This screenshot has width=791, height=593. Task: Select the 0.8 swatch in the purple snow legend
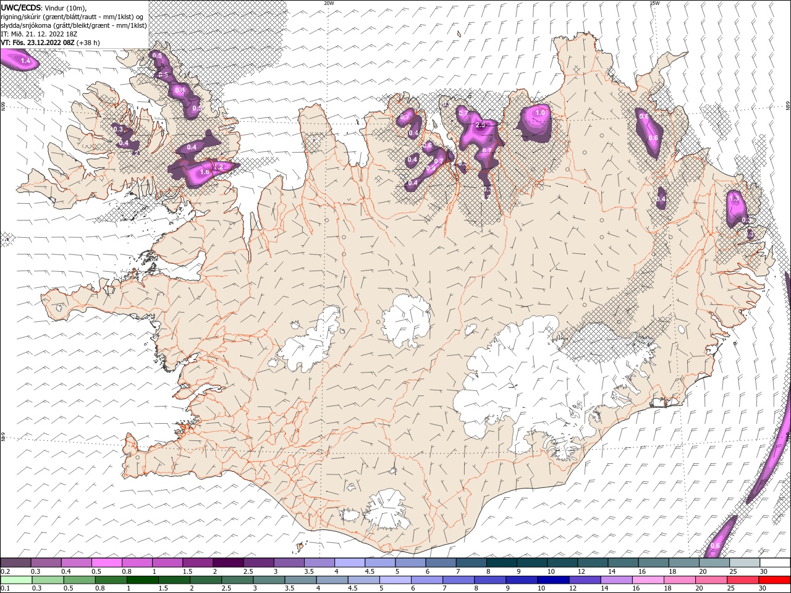(x=137, y=562)
